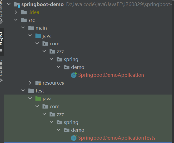The height and width of the screenshot is (143, 174).
Task: Select the .idea folder label
Action: pos(34,12)
